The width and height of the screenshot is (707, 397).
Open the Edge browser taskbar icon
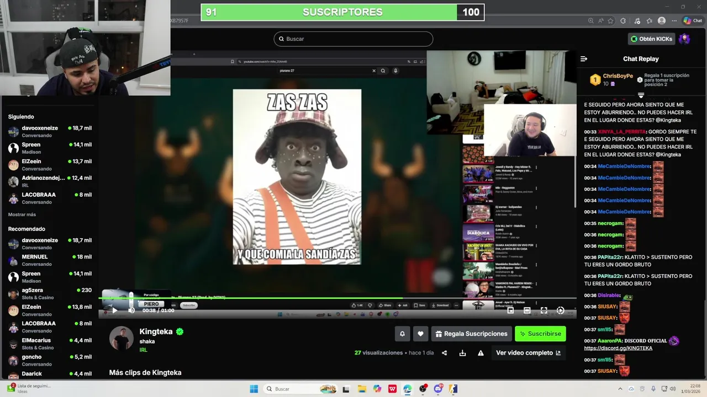(408, 389)
